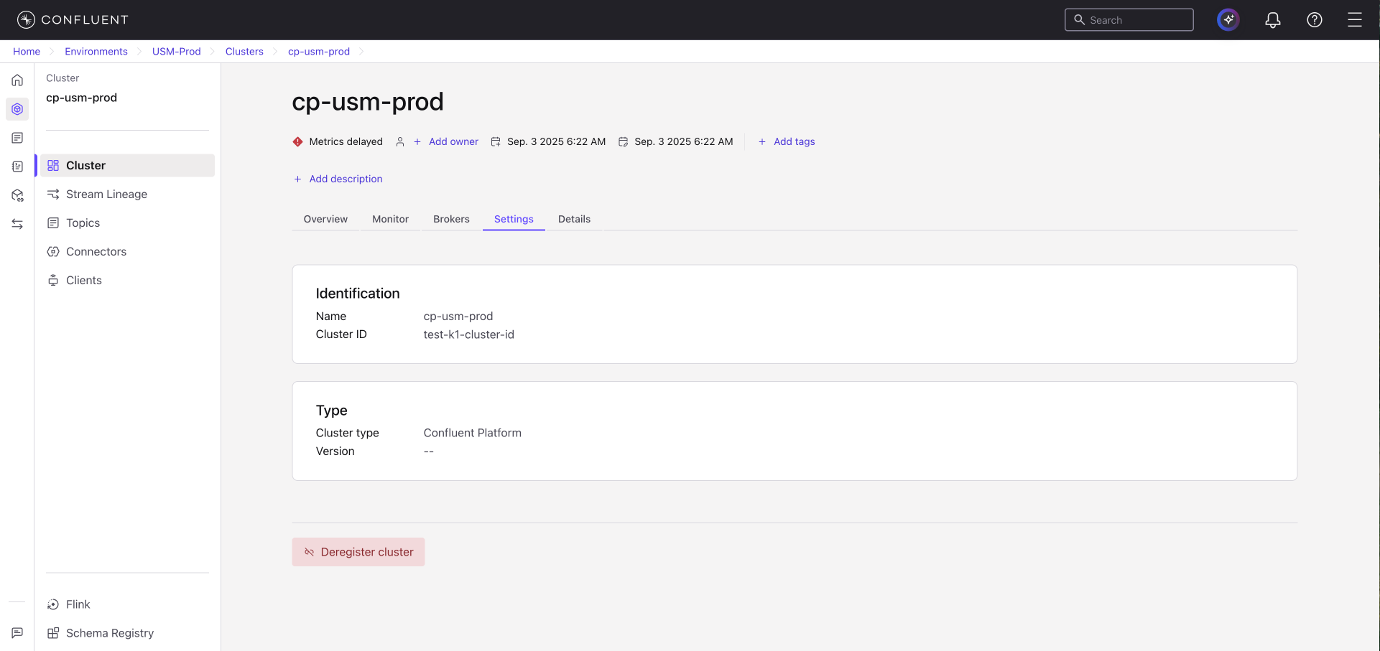Open the AI assistant sparkle icon
Image resolution: width=1380 pixels, height=651 pixels.
click(1228, 20)
